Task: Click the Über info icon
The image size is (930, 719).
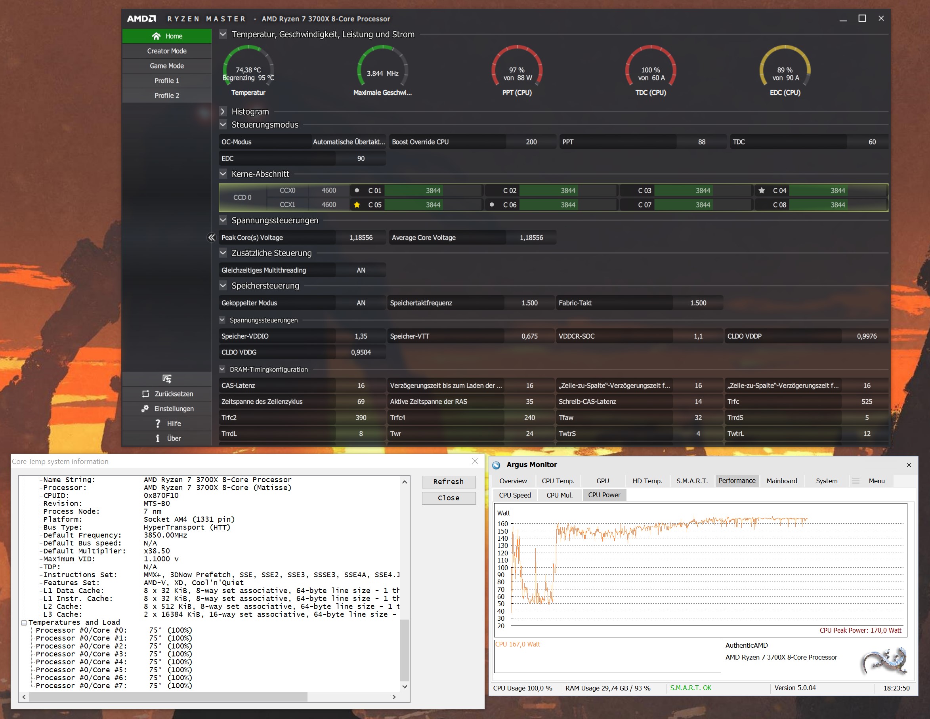Action: [x=158, y=439]
